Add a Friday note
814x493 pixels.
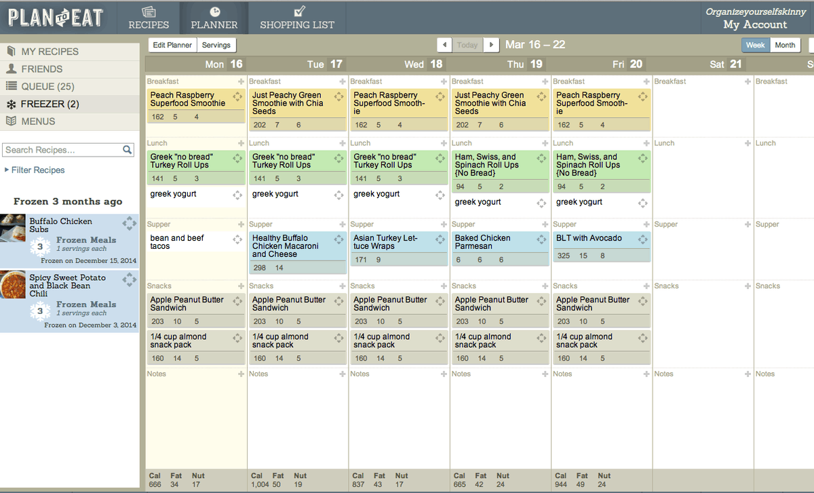coord(646,374)
